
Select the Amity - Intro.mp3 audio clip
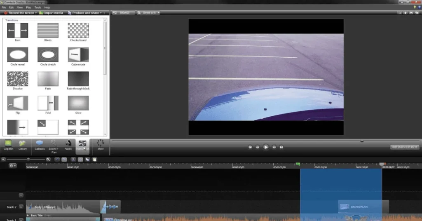(63, 207)
